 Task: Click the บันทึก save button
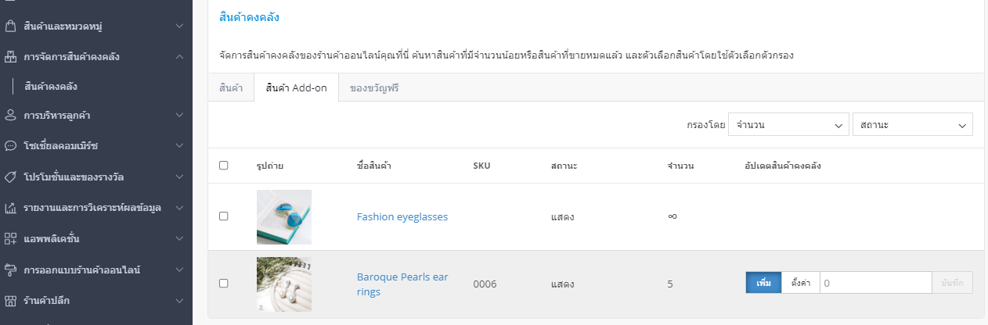click(x=952, y=283)
